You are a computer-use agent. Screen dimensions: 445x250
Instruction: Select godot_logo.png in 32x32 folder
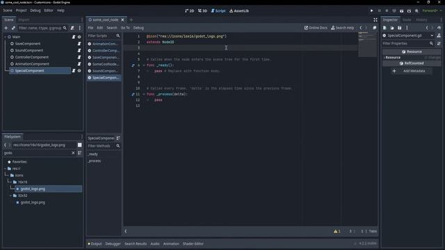pyautogui.click(x=33, y=202)
